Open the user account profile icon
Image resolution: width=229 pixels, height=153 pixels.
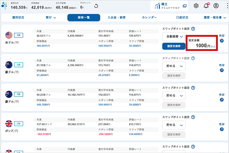(x=216, y=6)
